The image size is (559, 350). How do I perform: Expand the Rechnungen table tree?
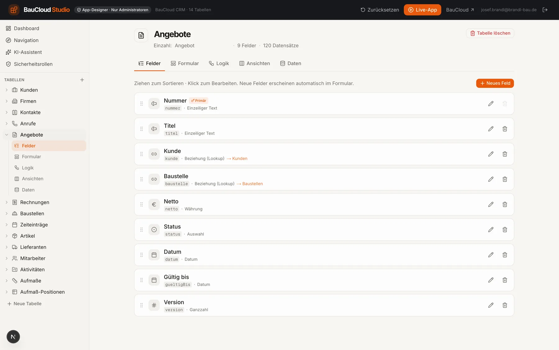pos(7,202)
